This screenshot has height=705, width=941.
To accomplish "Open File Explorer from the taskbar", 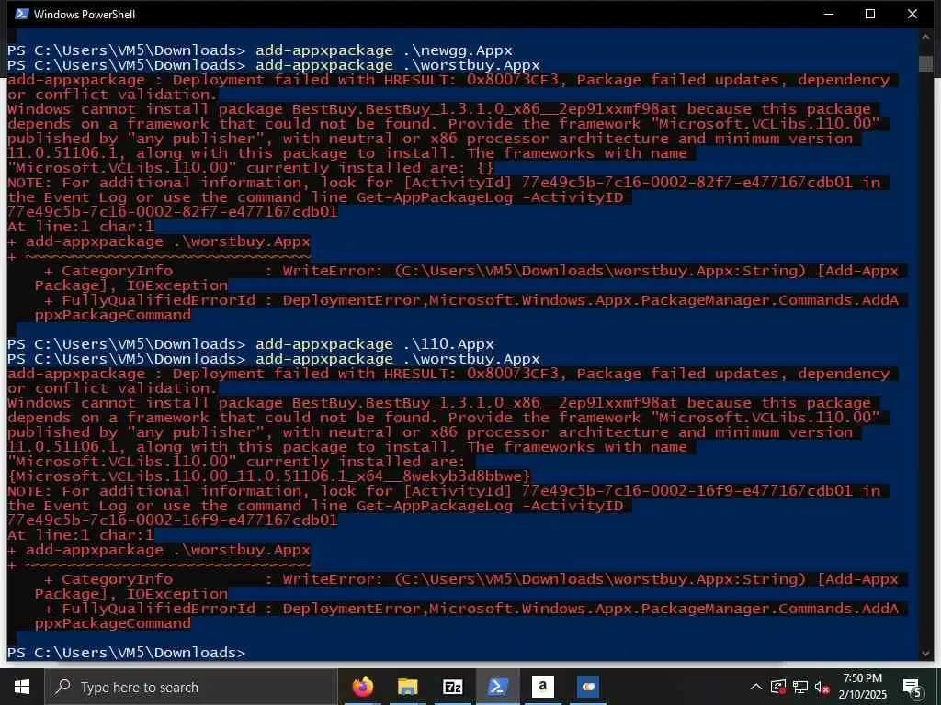I will click(407, 687).
